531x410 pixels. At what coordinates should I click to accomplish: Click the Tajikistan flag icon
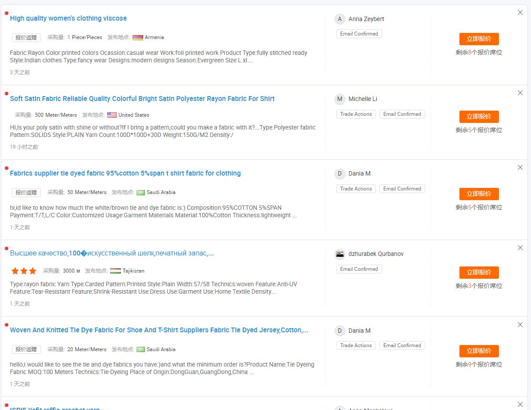[x=116, y=271]
